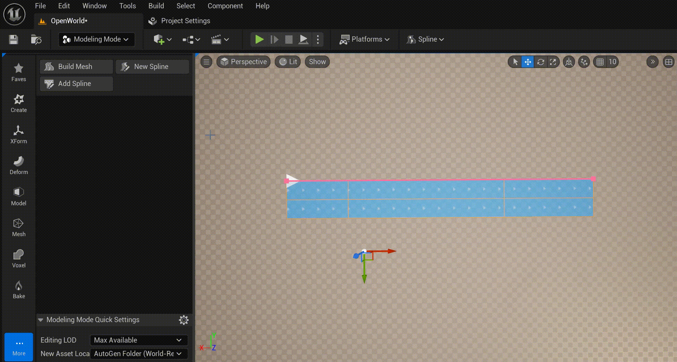Open the viewport options hamburger menu
Image resolution: width=677 pixels, height=362 pixels.
pyautogui.click(x=206, y=62)
